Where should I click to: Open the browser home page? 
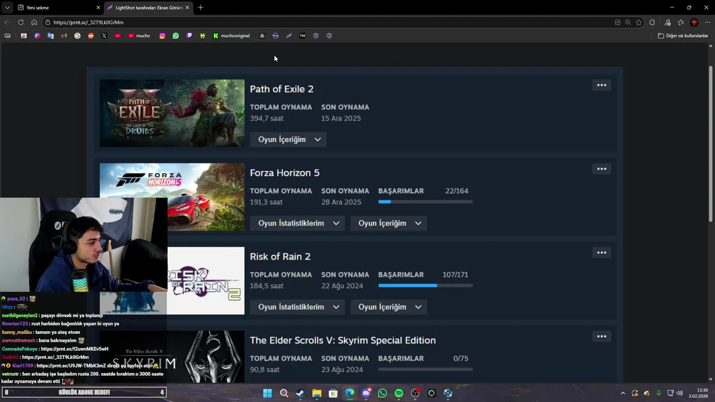click(34, 22)
